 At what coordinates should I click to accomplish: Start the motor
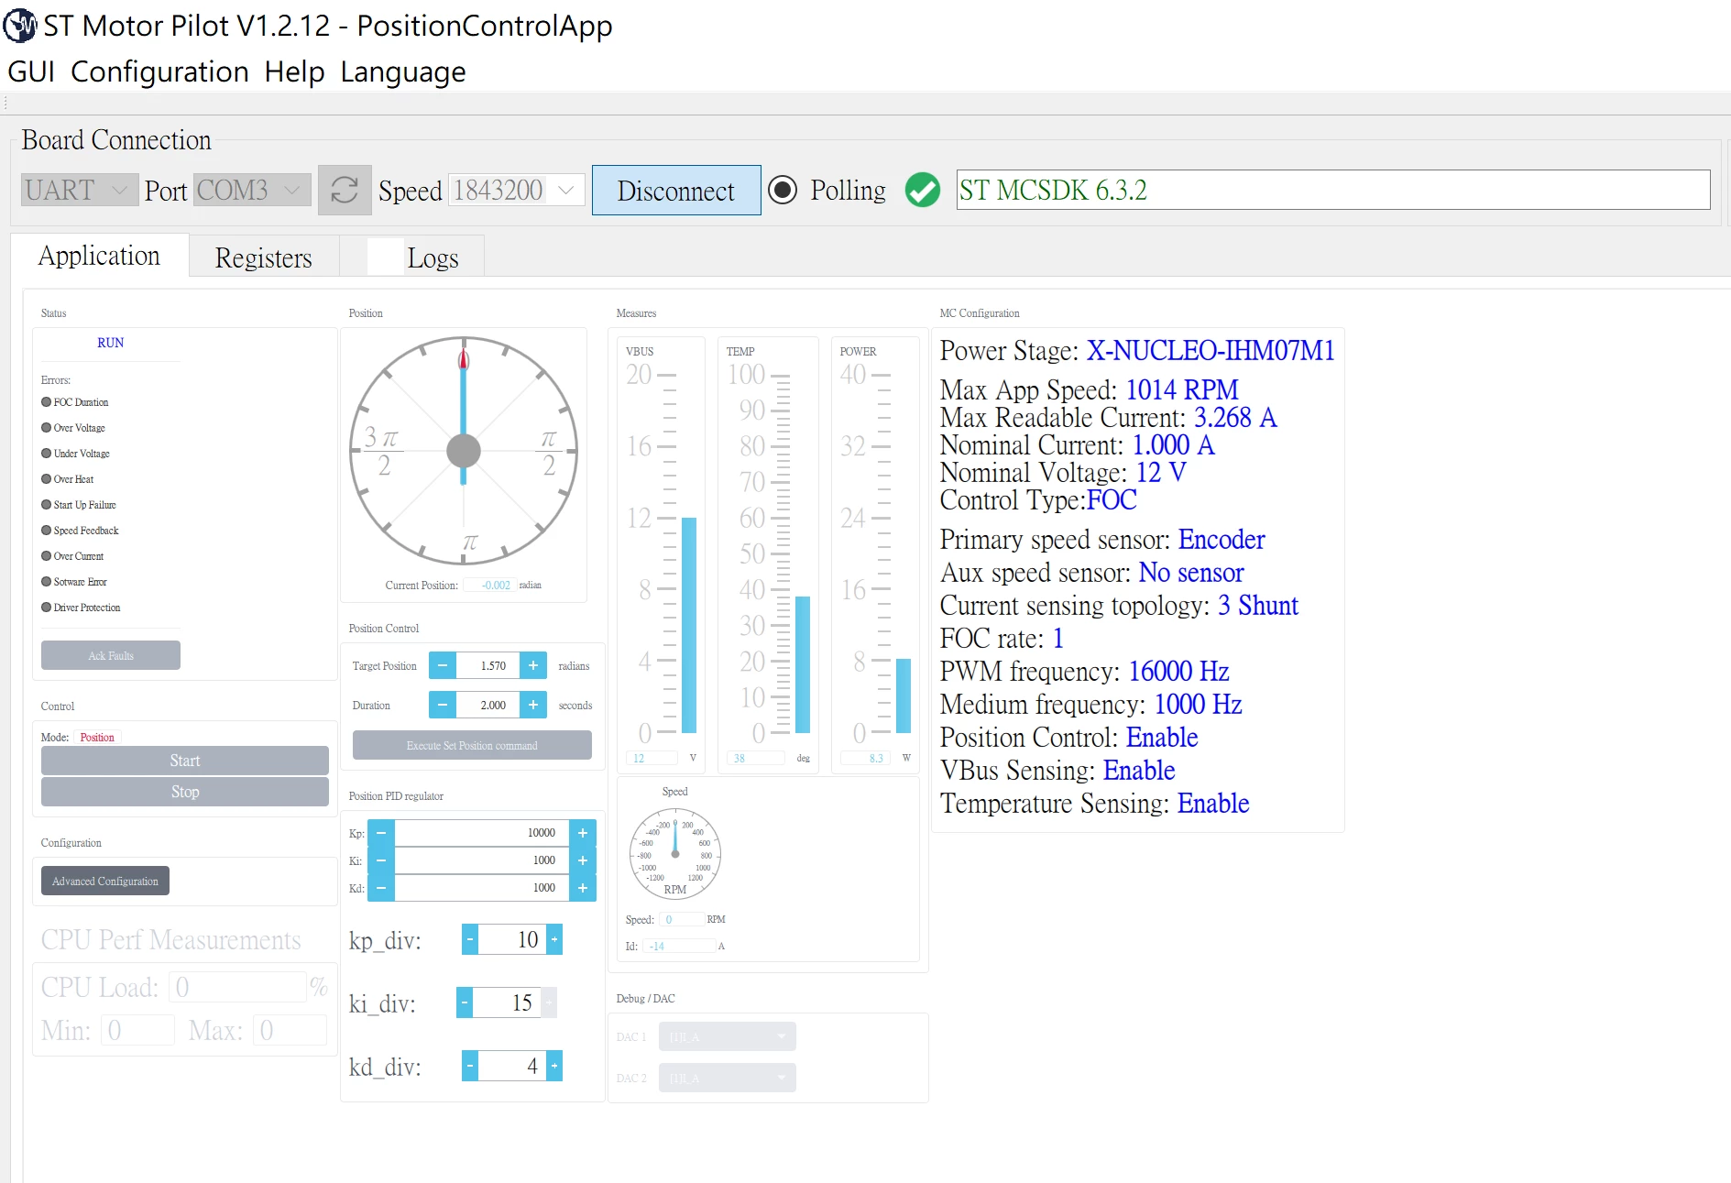click(x=185, y=761)
